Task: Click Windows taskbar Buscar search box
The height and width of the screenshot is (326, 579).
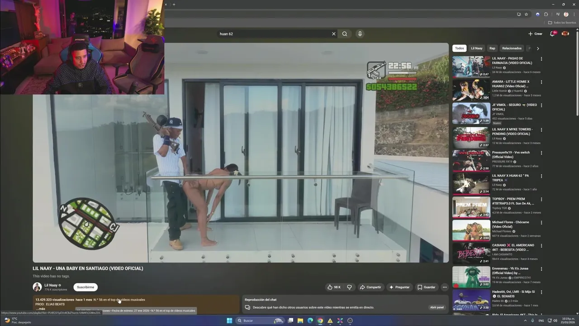Action: (260, 321)
